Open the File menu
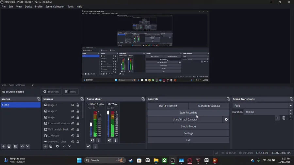The image size is (294, 165). (x=3, y=7)
